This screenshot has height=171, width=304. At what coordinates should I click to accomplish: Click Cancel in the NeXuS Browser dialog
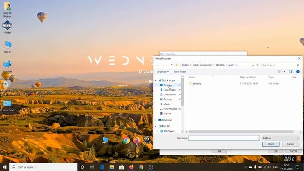[290, 144]
